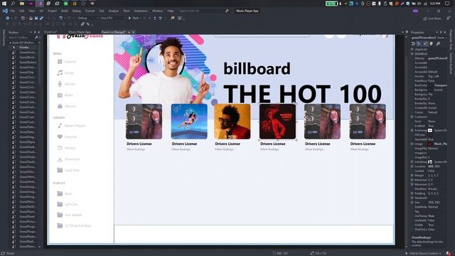
Task: Click the Save All toolbar icon
Action: pos(41,18)
